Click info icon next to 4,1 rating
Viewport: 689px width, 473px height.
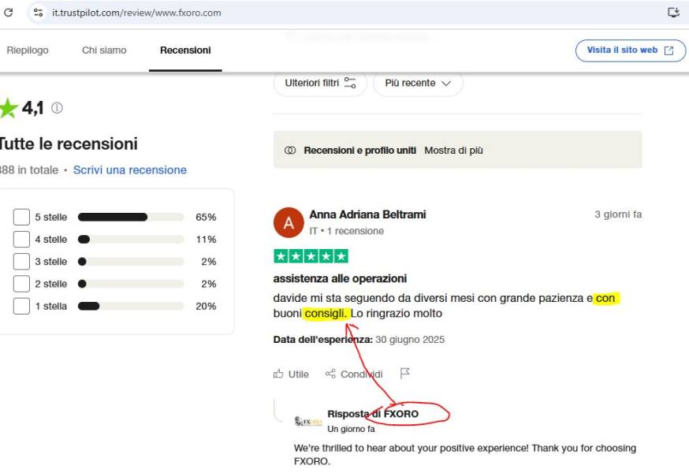[57, 108]
